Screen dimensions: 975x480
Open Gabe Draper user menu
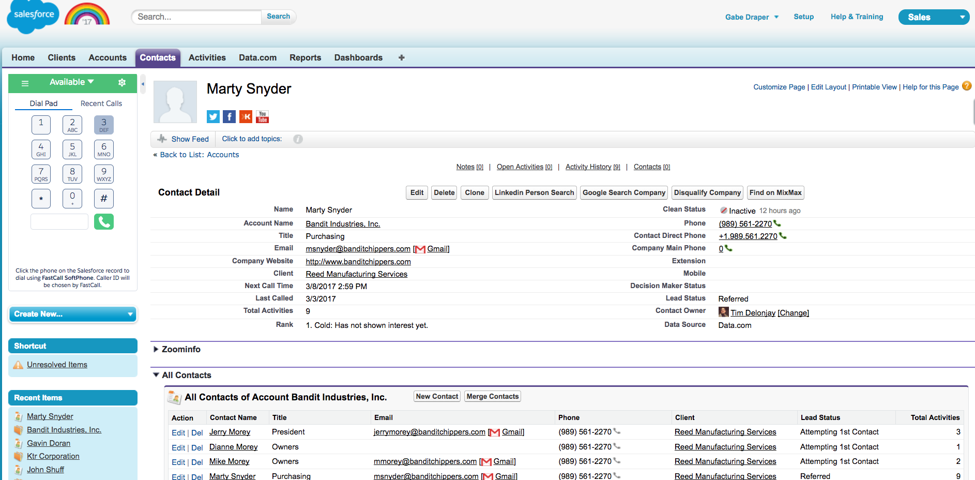coord(752,17)
